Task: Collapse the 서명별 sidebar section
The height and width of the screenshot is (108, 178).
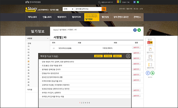Action: click(x=38, y=38)
